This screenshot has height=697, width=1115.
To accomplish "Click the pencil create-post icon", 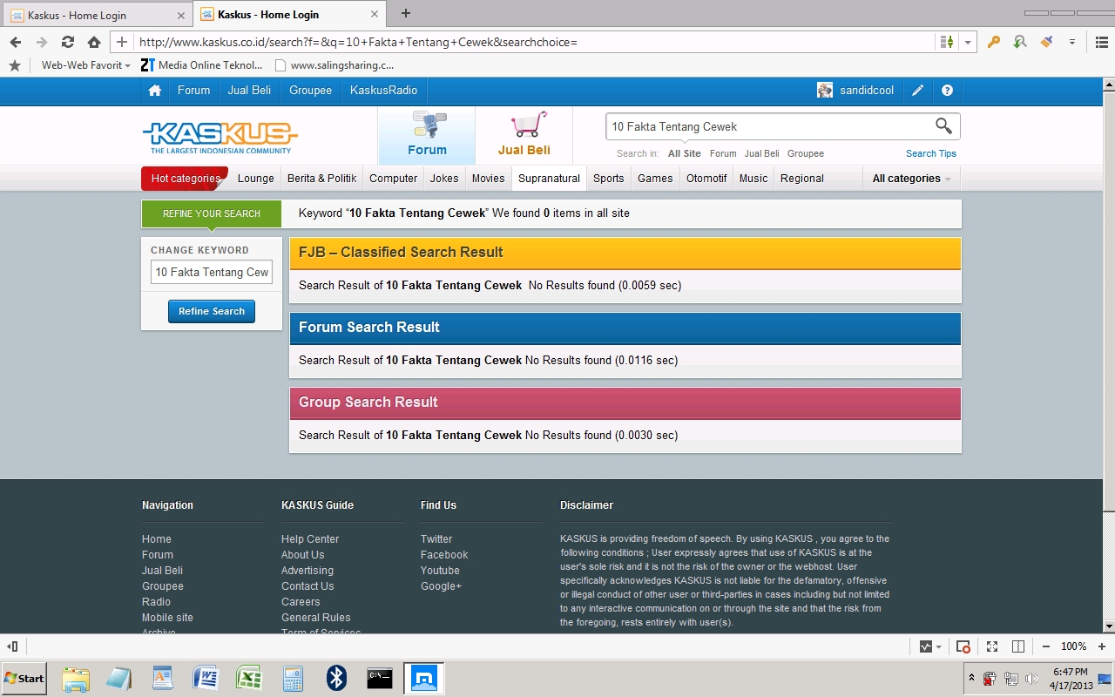I will tap(917, 91).
